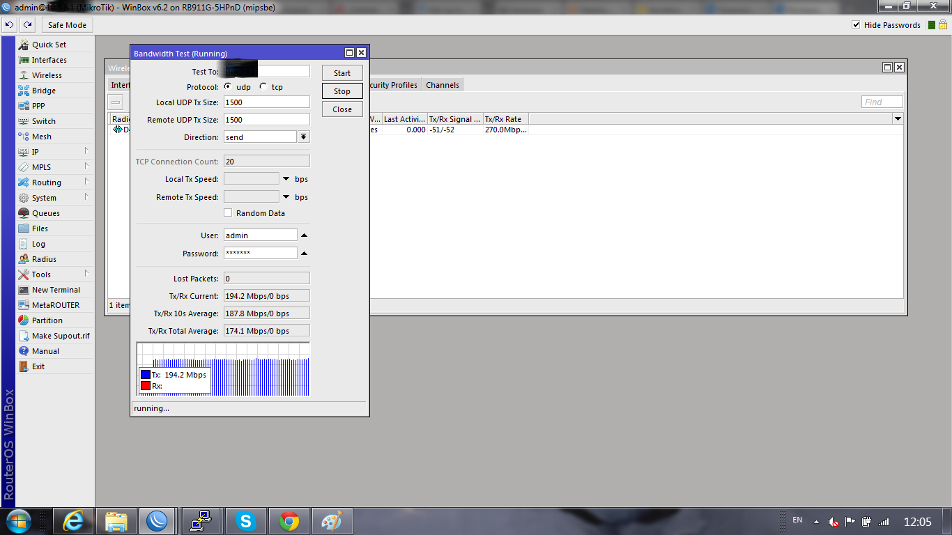The height and width of the screenshot is (535, 952).
Task: Open the Partition section
Action: click(x=47, y=320)
